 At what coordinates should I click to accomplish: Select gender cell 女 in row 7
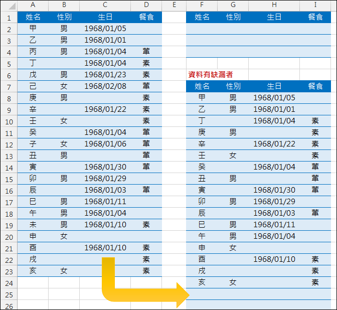64,86
